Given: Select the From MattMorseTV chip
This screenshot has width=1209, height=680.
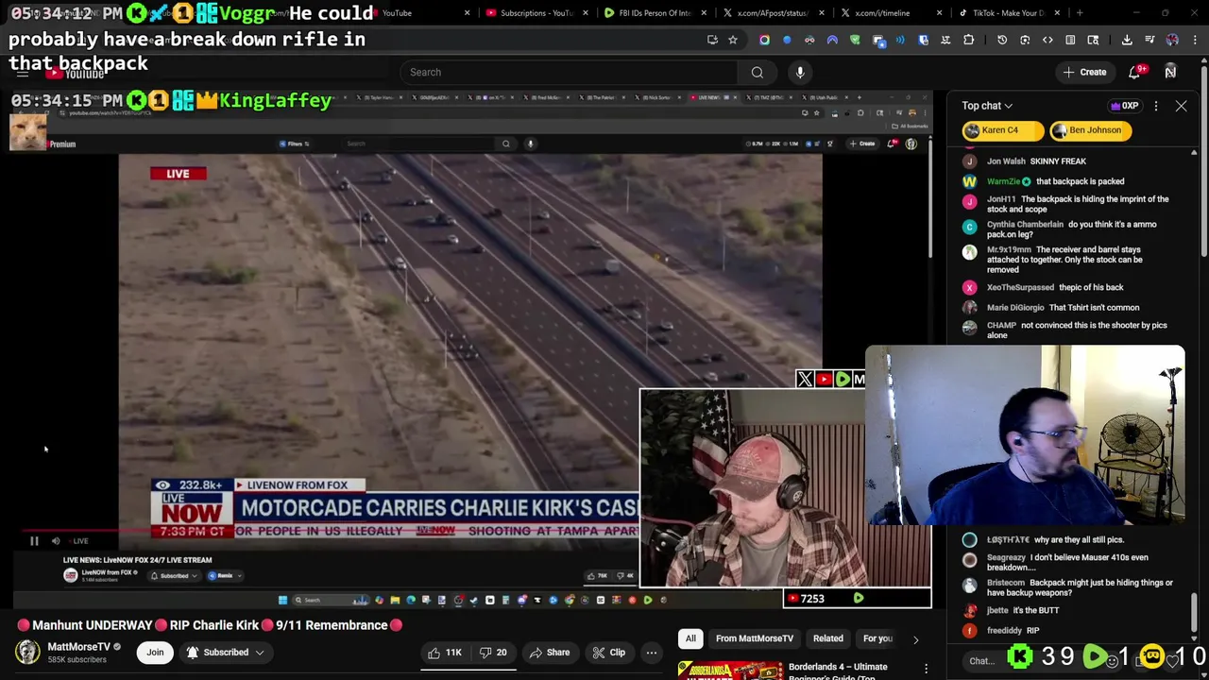Looking at the screenshot, I should [x=754, y=638].
